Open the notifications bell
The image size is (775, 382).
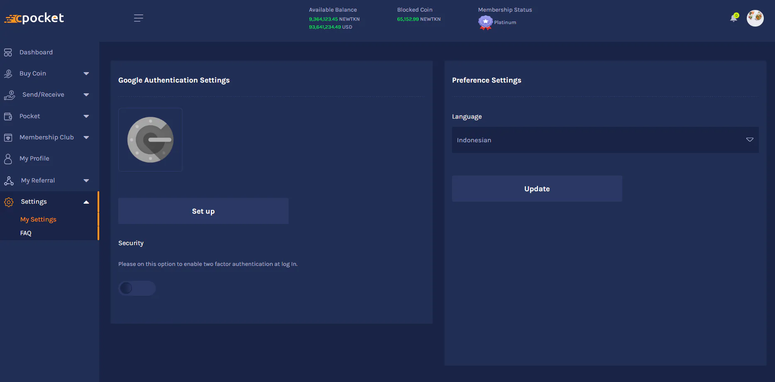[x=734, y=18]
